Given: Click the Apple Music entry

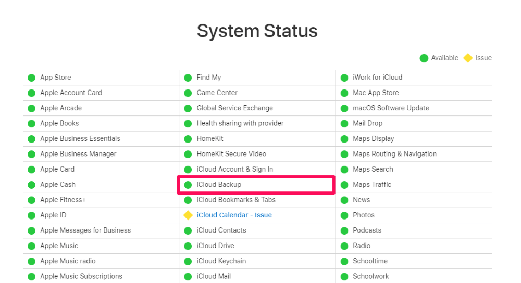Looking at the screenshot, I should (x=59, y=246).
